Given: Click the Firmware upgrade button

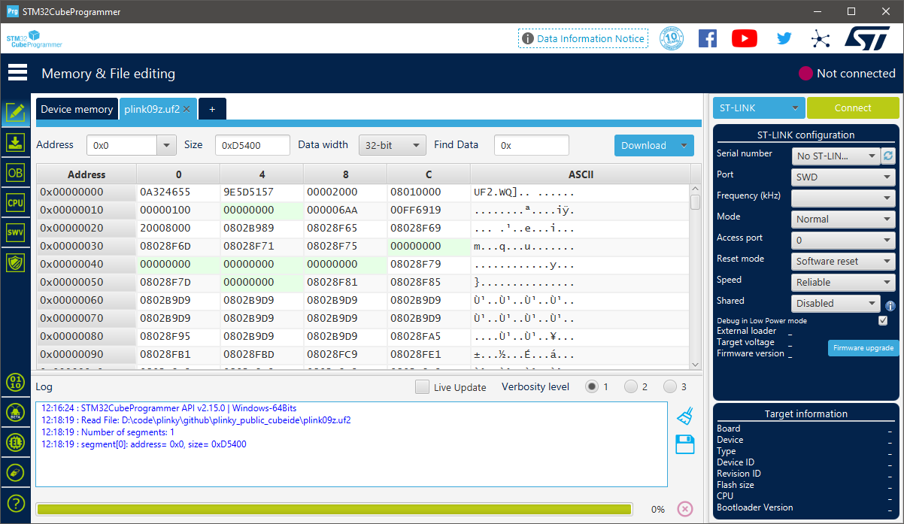Looking at the screenshot, I should tap(863, 348).
